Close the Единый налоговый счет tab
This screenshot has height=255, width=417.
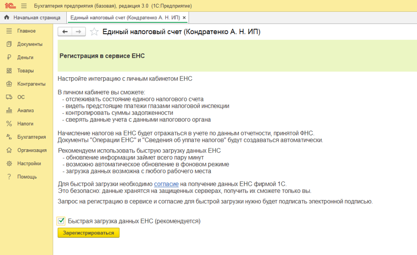[x=184, y=18]
